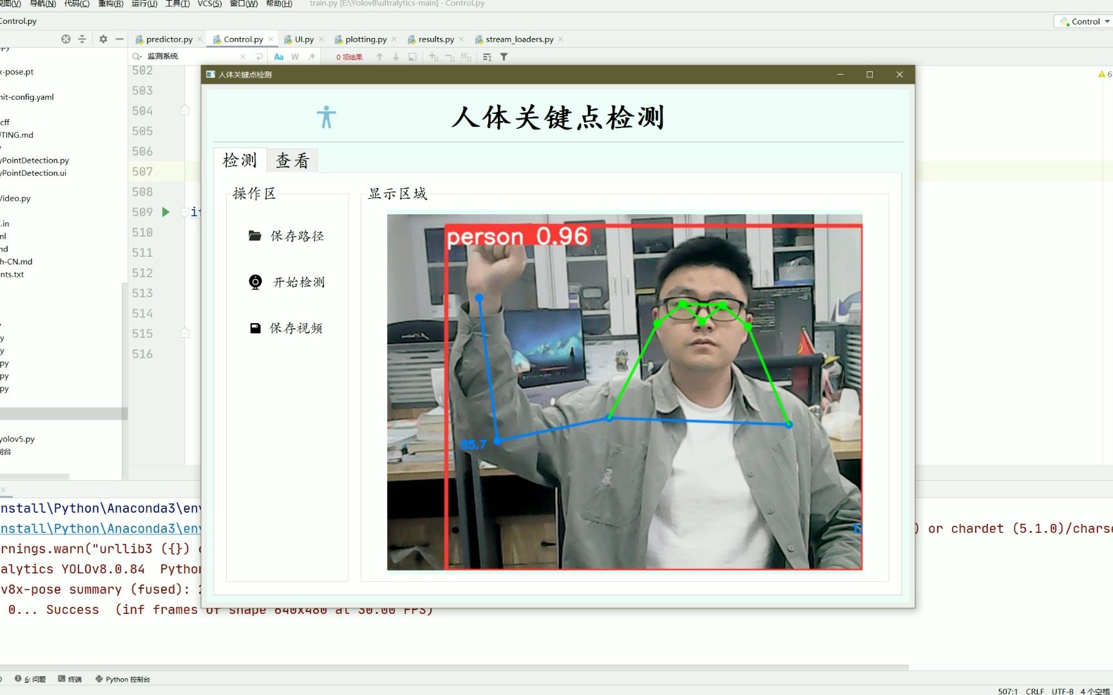Open the UTF-8 encoding selector
Image resolution: width=1113 pixels, height=695 pixels.
1062,690
